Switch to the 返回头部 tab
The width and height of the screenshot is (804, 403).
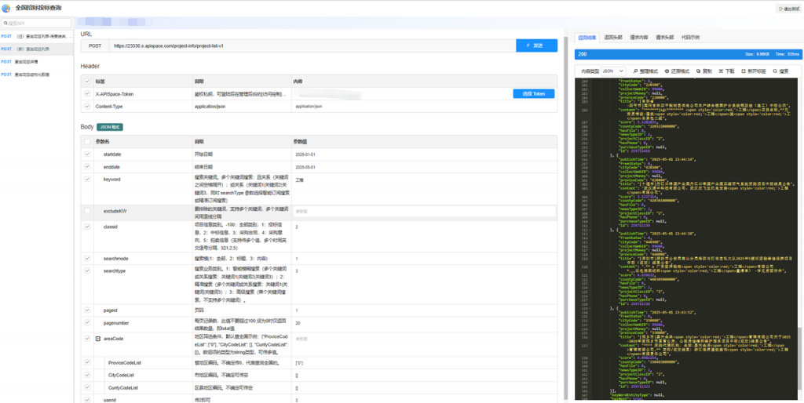pos(612,37)
